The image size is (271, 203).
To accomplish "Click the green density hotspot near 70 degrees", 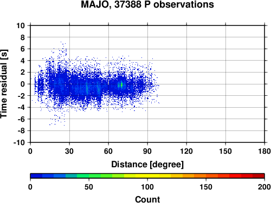I will pyautogui.click(x=121, y=84).
